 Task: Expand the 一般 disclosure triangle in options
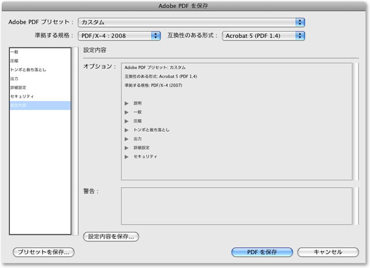(126, 112)
